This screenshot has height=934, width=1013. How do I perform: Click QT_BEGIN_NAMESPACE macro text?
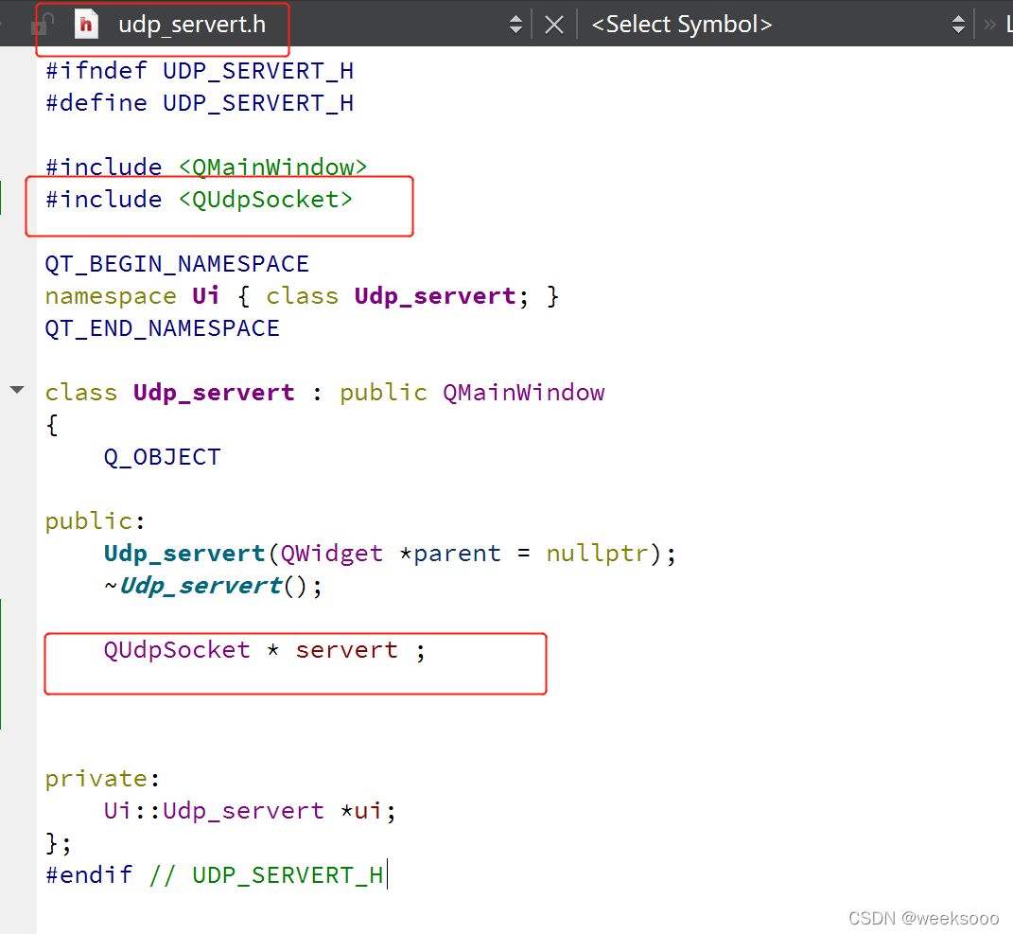[177, 264]
